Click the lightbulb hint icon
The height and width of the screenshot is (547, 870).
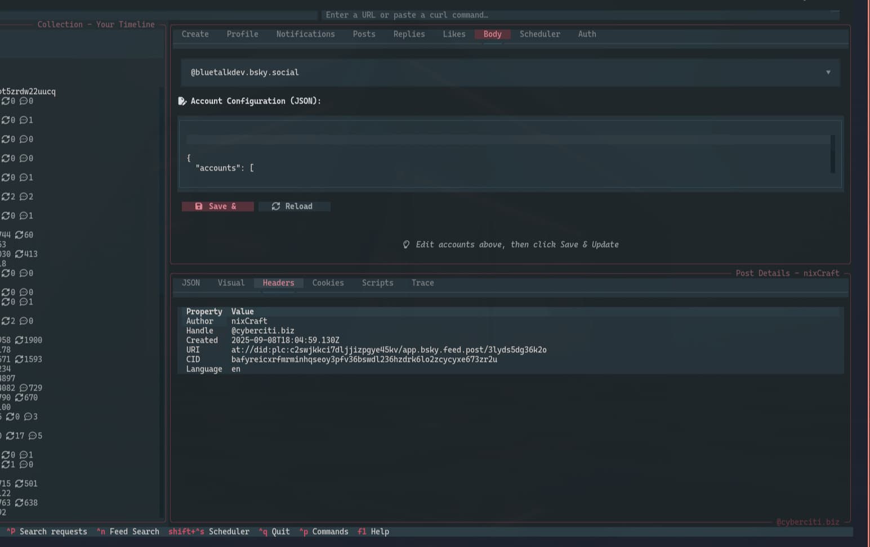[406, 245]
